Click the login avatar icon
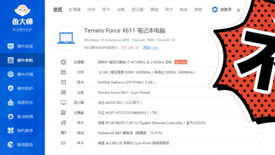Viewport: 275px width, 155px height. [215, 9]
